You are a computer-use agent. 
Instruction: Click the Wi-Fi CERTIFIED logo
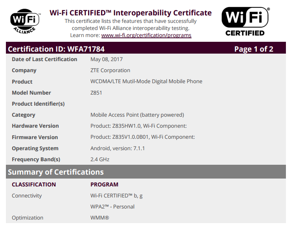click(245, 22)
